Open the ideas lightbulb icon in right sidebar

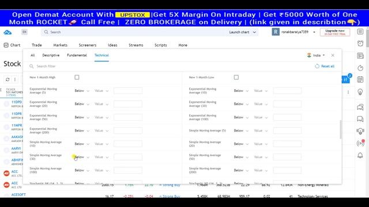tap(360, 92)
